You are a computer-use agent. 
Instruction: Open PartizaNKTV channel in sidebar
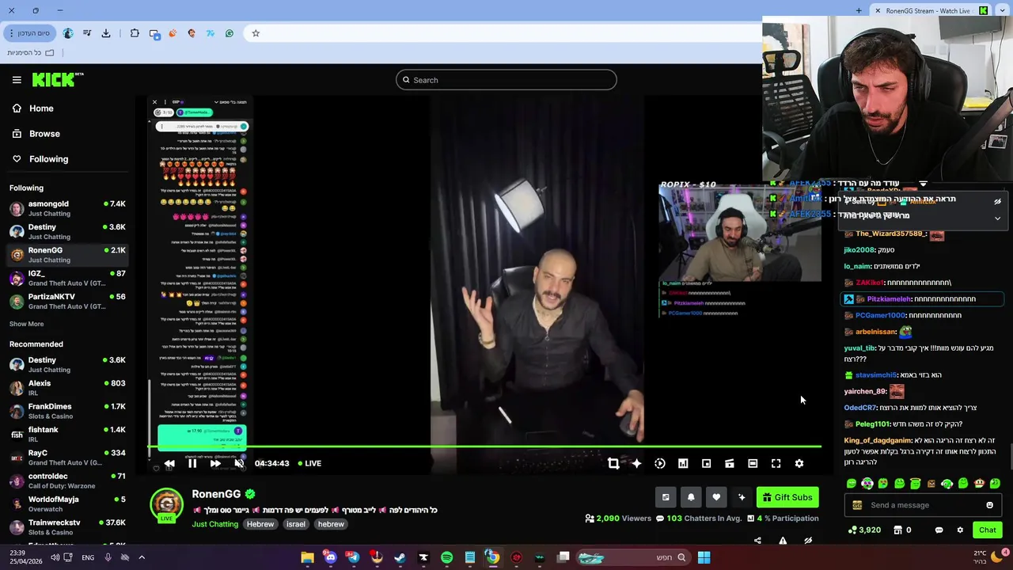point(67,301)
